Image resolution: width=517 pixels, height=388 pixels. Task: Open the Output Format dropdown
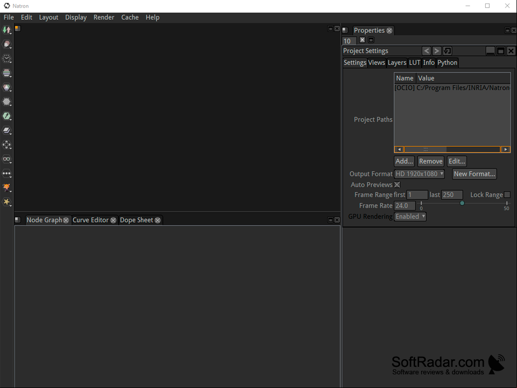pyautogui.click(x=420, y=174)
